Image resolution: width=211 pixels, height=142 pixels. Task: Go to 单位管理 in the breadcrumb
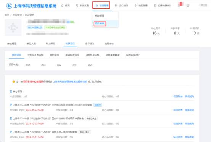[x=17, y=15]
